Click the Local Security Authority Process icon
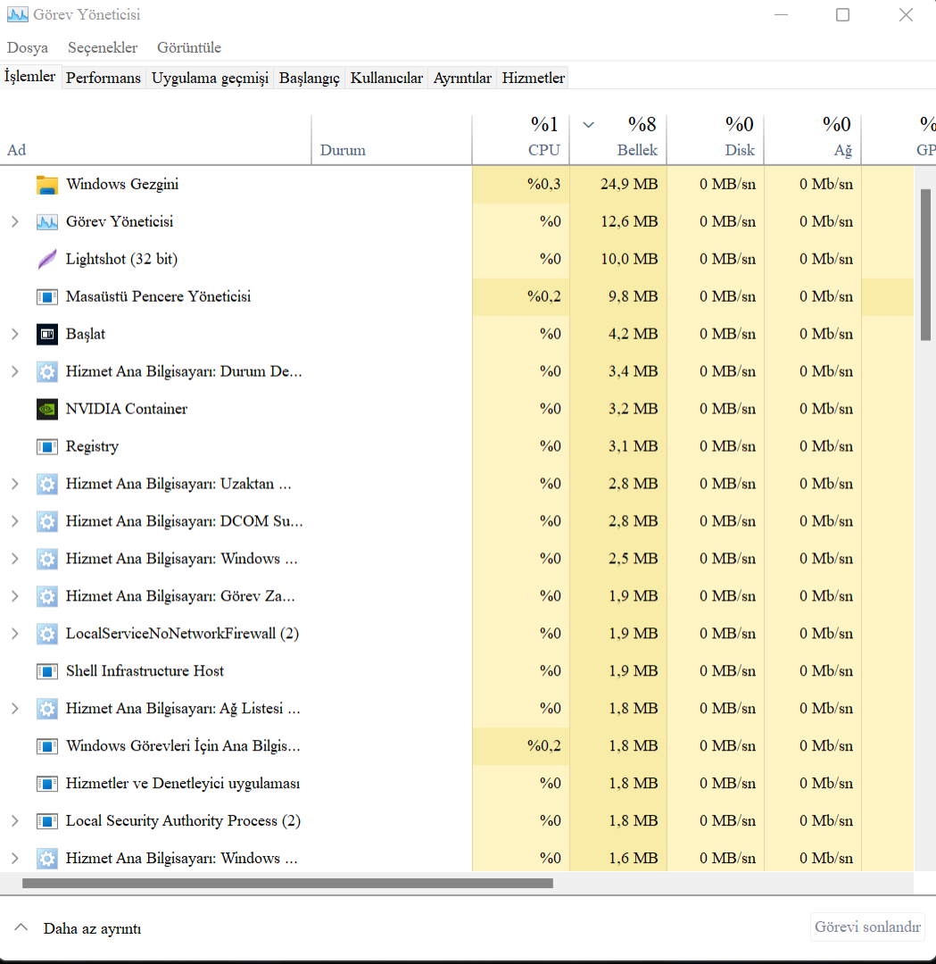Image resolution: width=936 pixels, height=964 pixels. click(x=46, y=821)
